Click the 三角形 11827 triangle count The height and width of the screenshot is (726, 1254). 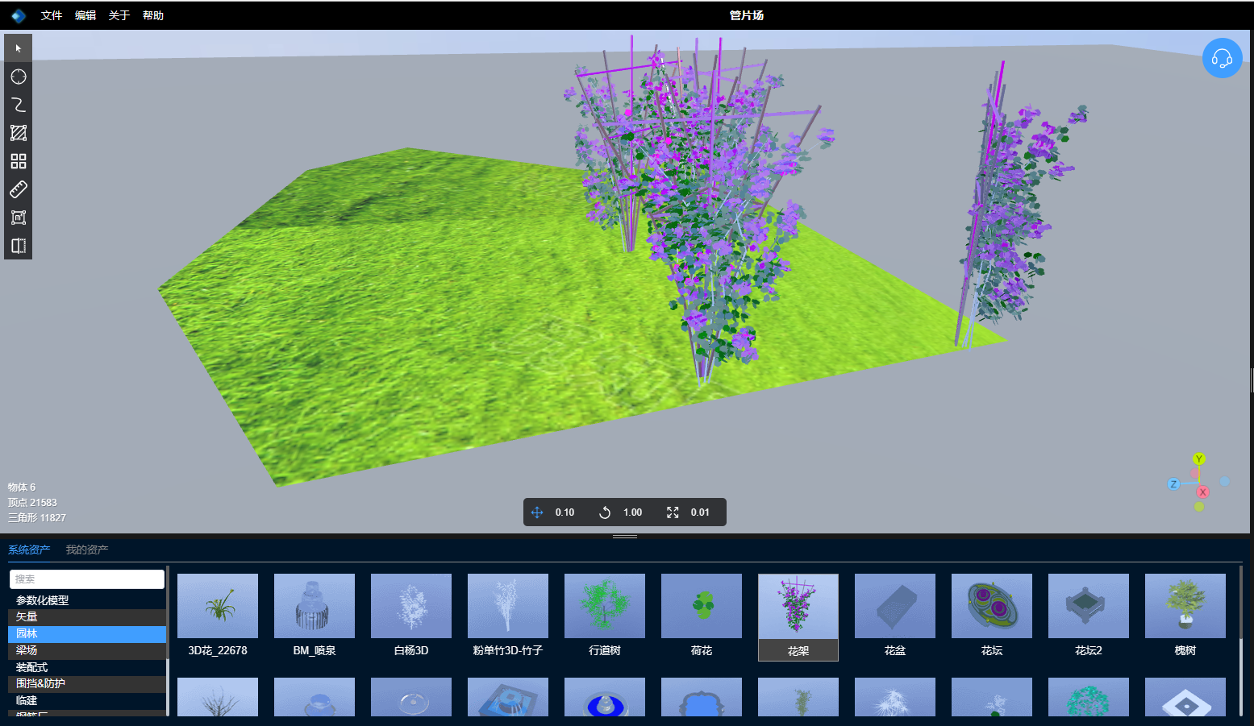[x=37, y=518]
